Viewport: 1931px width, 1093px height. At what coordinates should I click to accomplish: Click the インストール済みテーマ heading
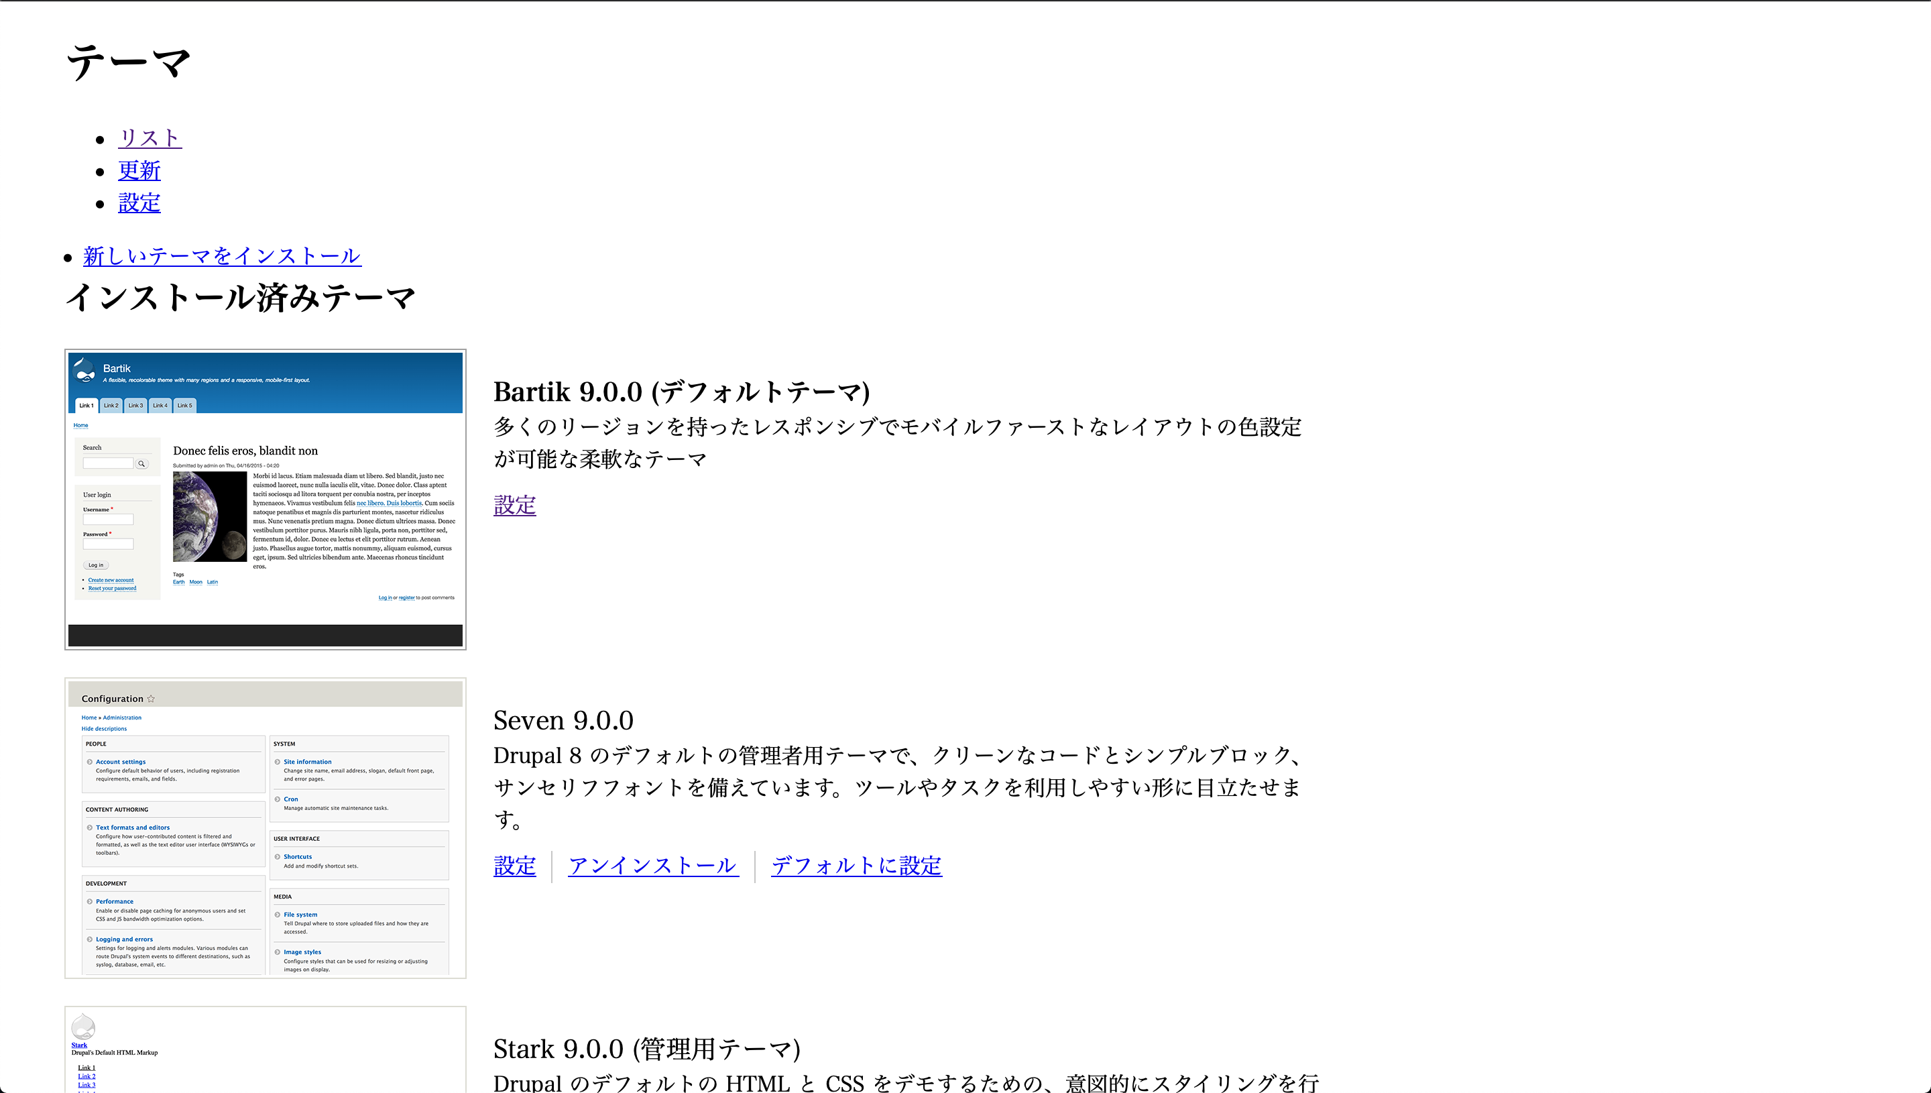(x=240, y=298)
